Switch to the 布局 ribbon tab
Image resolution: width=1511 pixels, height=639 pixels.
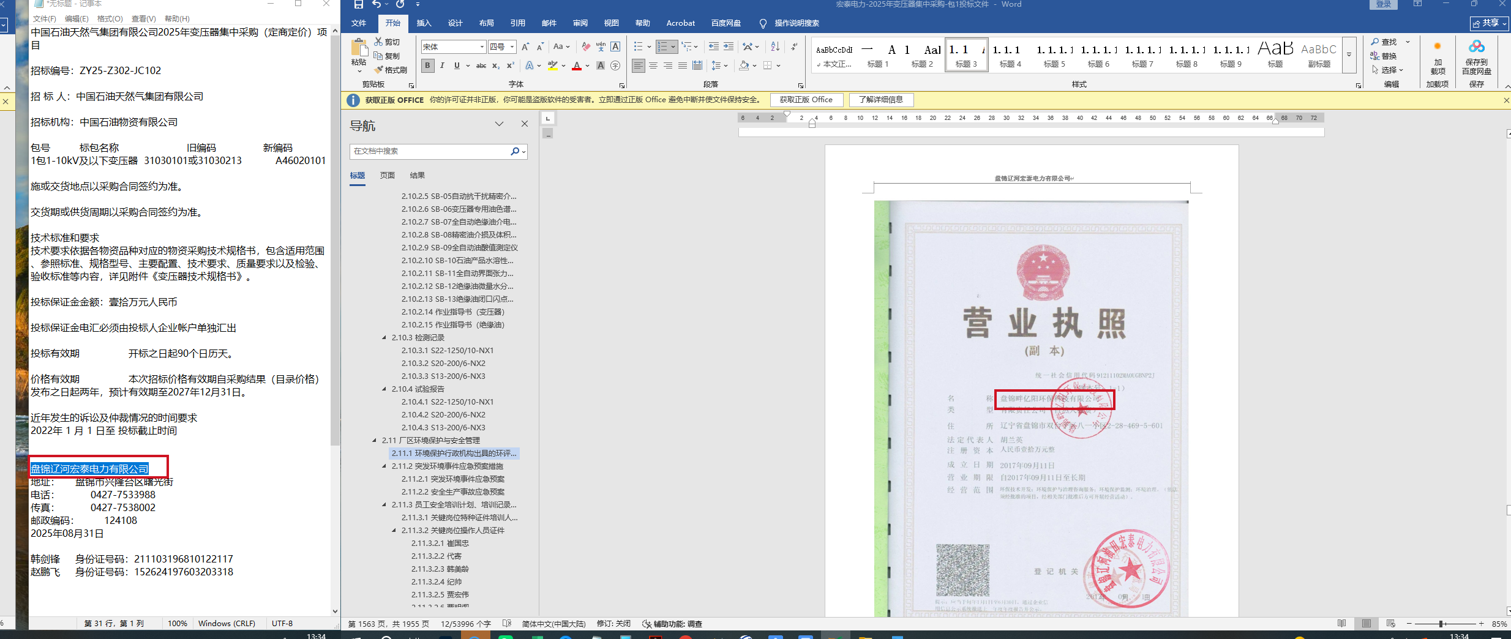[486, 23]
